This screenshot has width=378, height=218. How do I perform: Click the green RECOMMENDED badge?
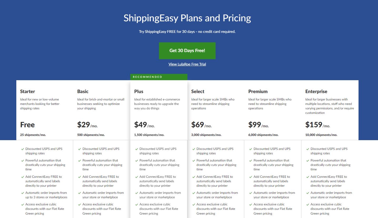[x=159, y=77]
